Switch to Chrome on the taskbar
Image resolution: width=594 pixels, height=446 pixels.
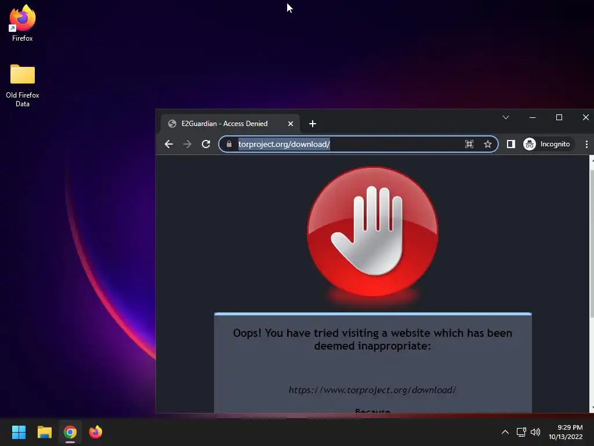pyautogui.click(x=70, y=432)
